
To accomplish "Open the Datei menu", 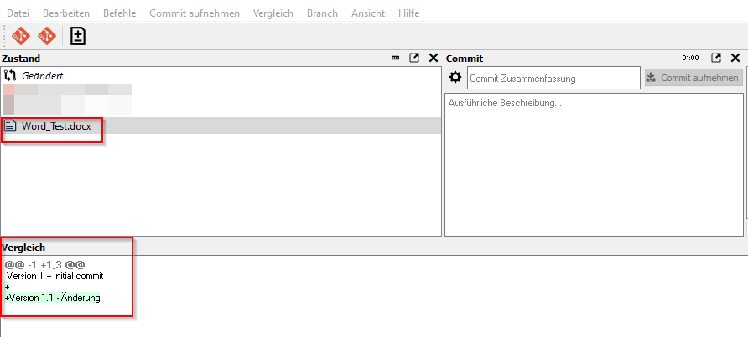I will coord(18,13).
